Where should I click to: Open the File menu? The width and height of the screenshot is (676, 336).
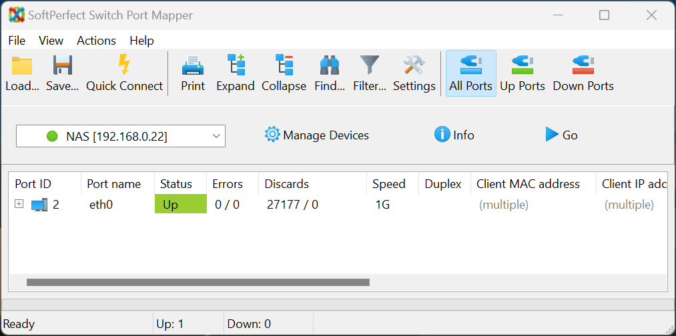coord(17,41)
